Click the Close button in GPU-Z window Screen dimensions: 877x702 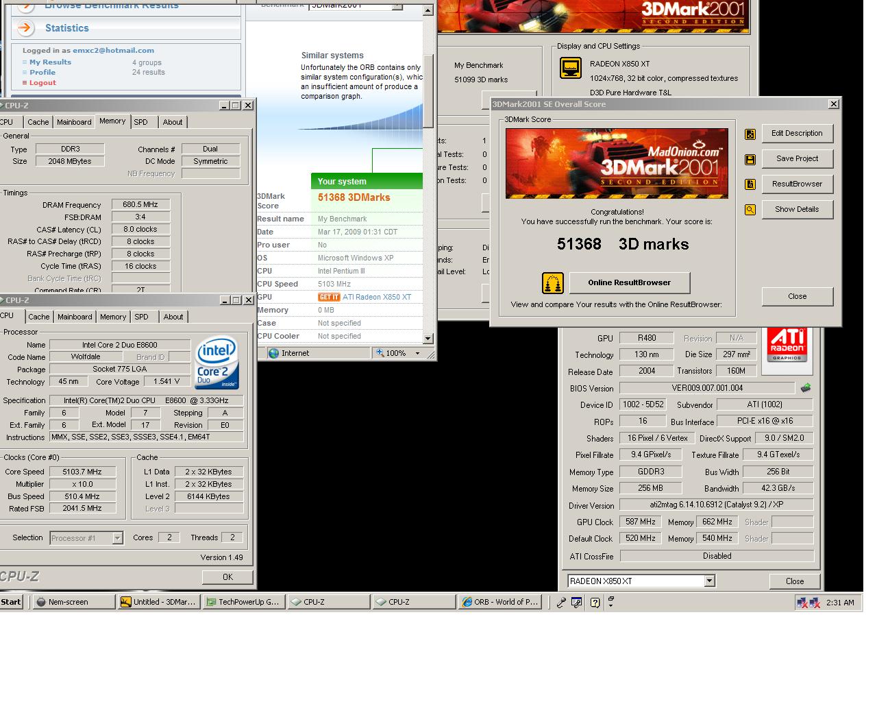[x=795, y=581]
